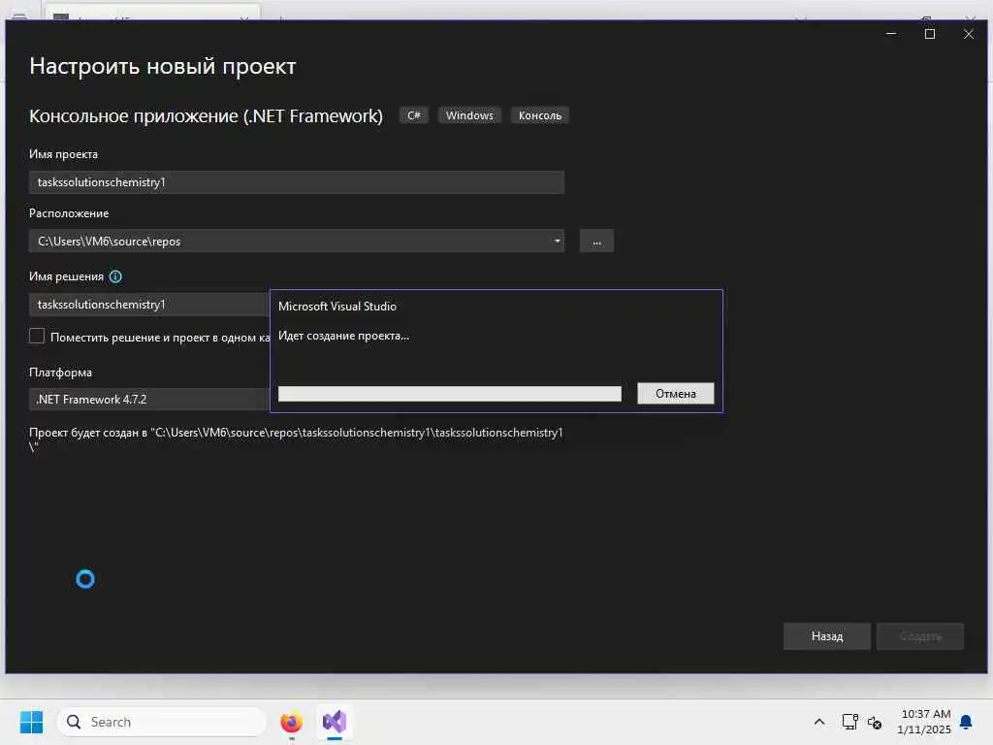Click the project creation progress bar
Screen dimensions: 993x745
click(450, 394)
